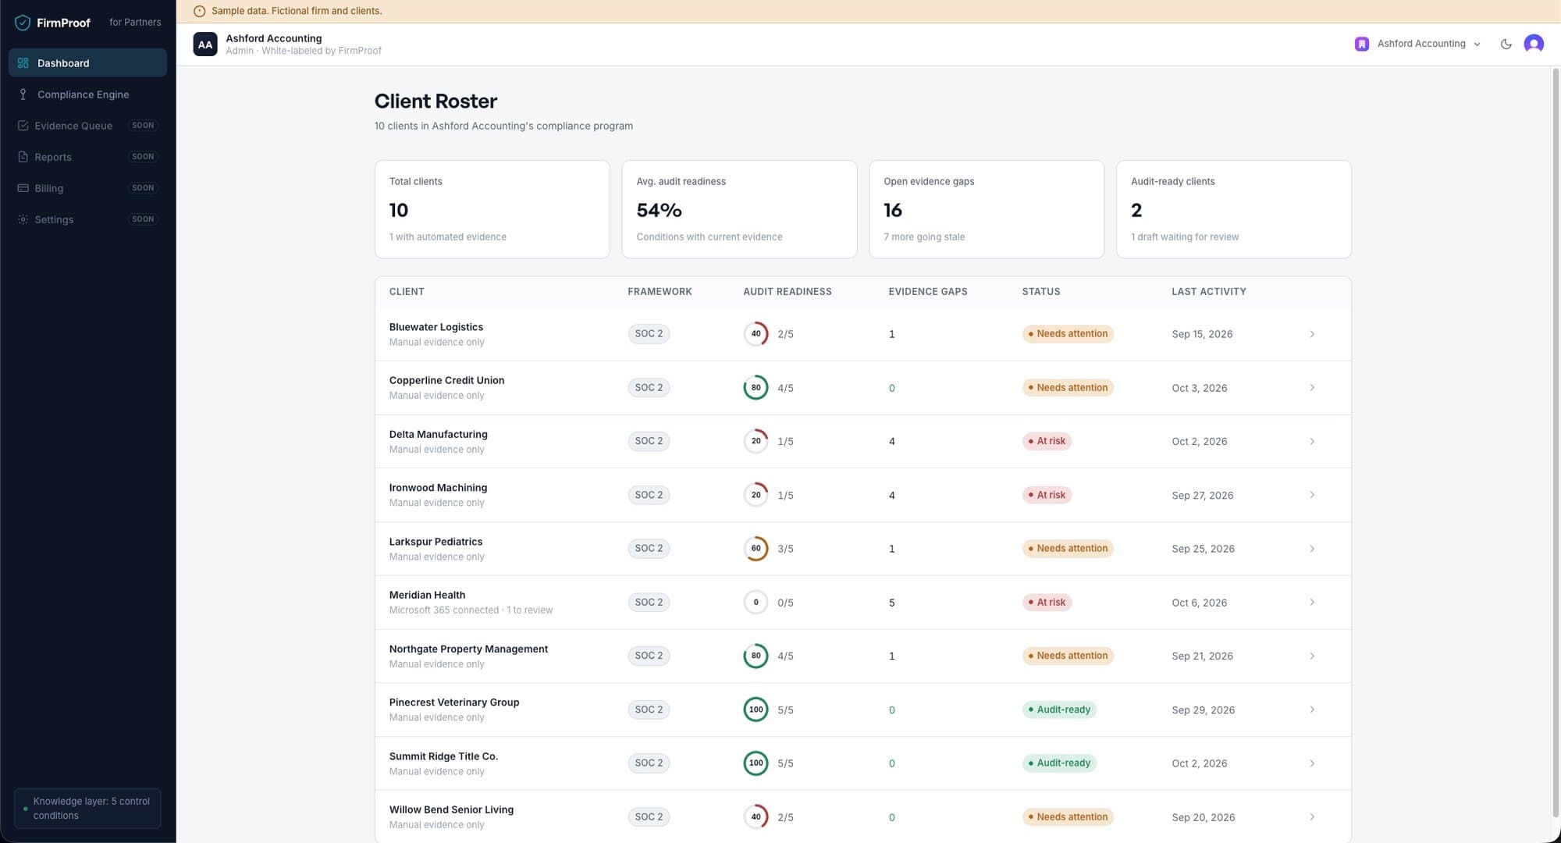Open Compliance Engine in the sidebar
1561x843 pixels.
[87, 94]
